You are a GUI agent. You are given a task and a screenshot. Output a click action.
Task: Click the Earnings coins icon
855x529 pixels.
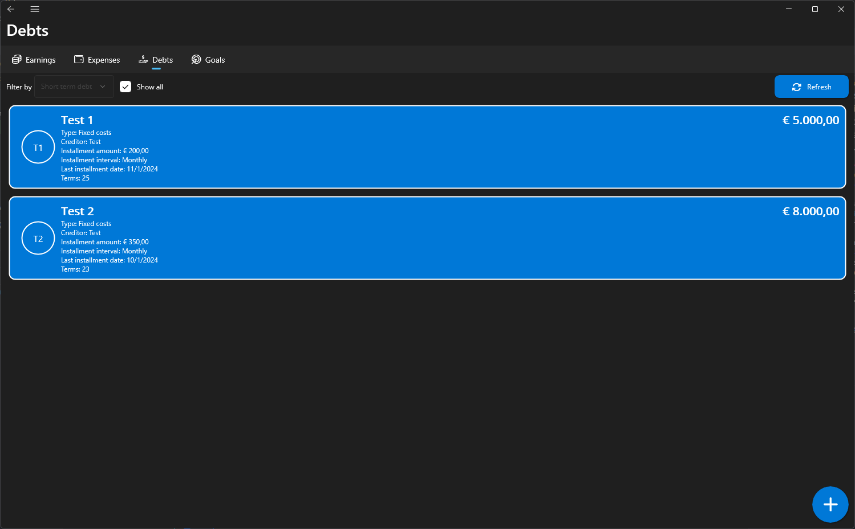(x=17, y=59)
